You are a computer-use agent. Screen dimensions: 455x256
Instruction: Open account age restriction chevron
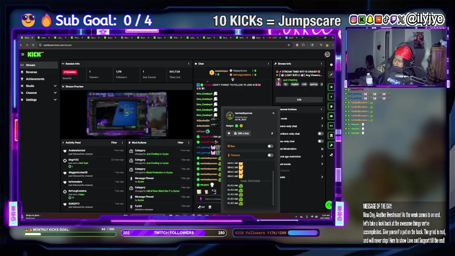(x=322, y=156)
